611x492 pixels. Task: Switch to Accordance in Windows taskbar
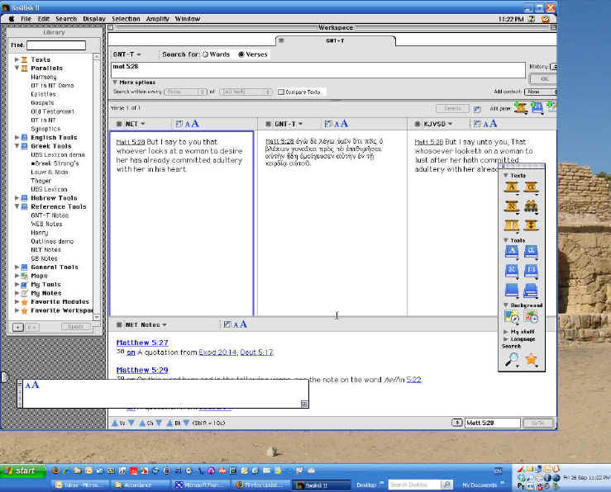(140, 485)
